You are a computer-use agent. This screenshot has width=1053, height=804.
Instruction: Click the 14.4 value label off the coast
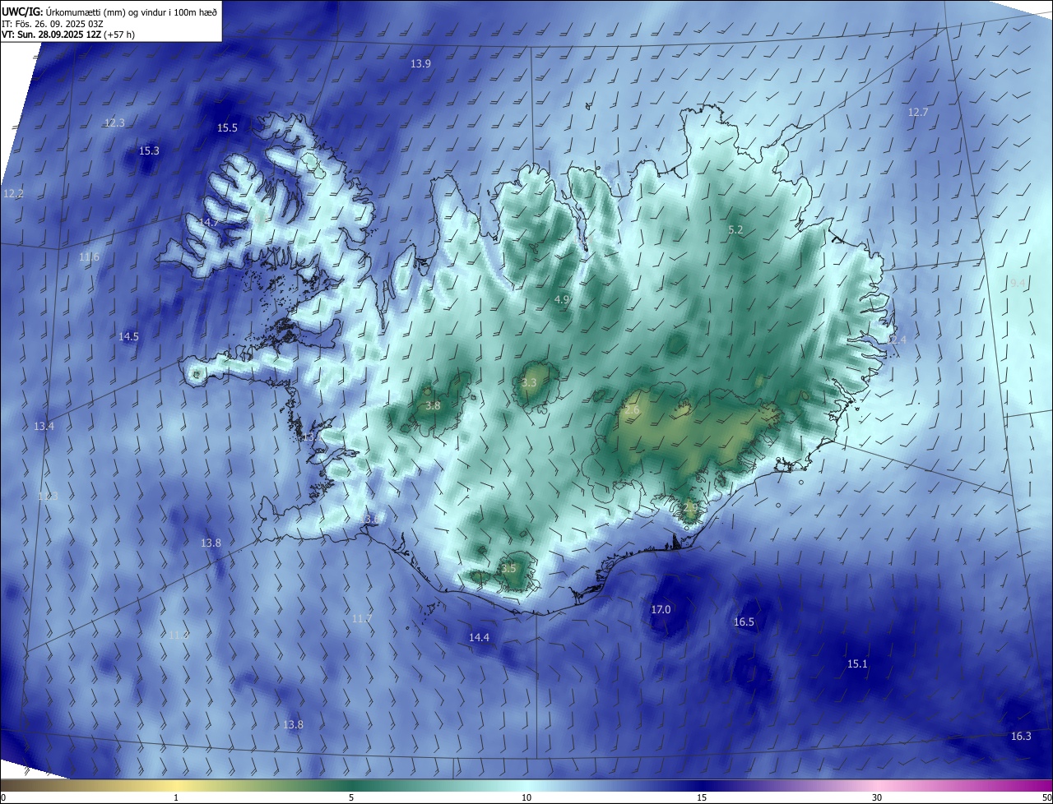(x=479, y=637)
